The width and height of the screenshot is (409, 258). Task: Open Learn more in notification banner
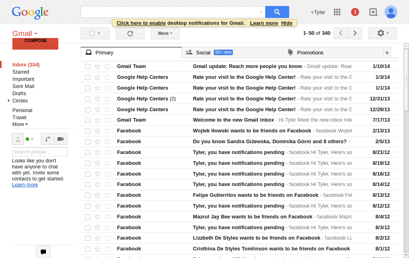click(264, 23)
